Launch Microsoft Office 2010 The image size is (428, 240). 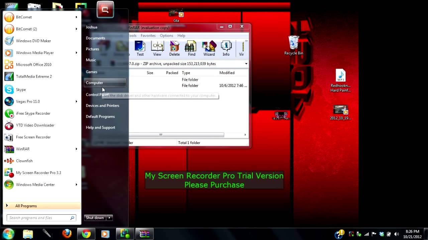click(x=42, y=65)
